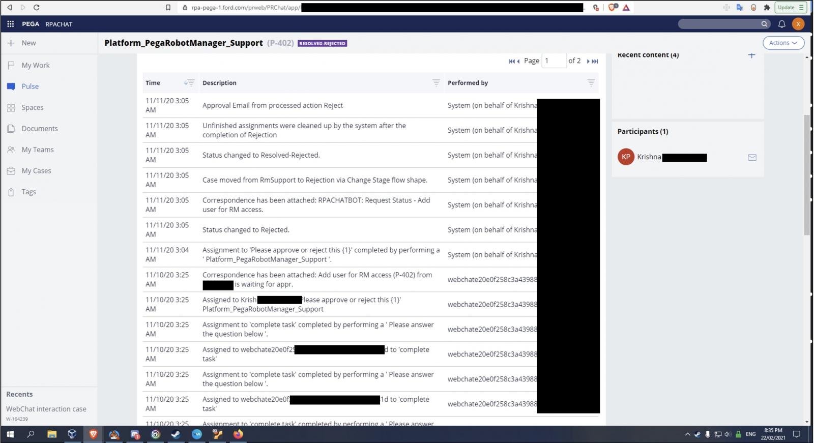This screenshot has width=814, height=443.
Task: Add recent content with the plus icon
Action: [751, 55]
